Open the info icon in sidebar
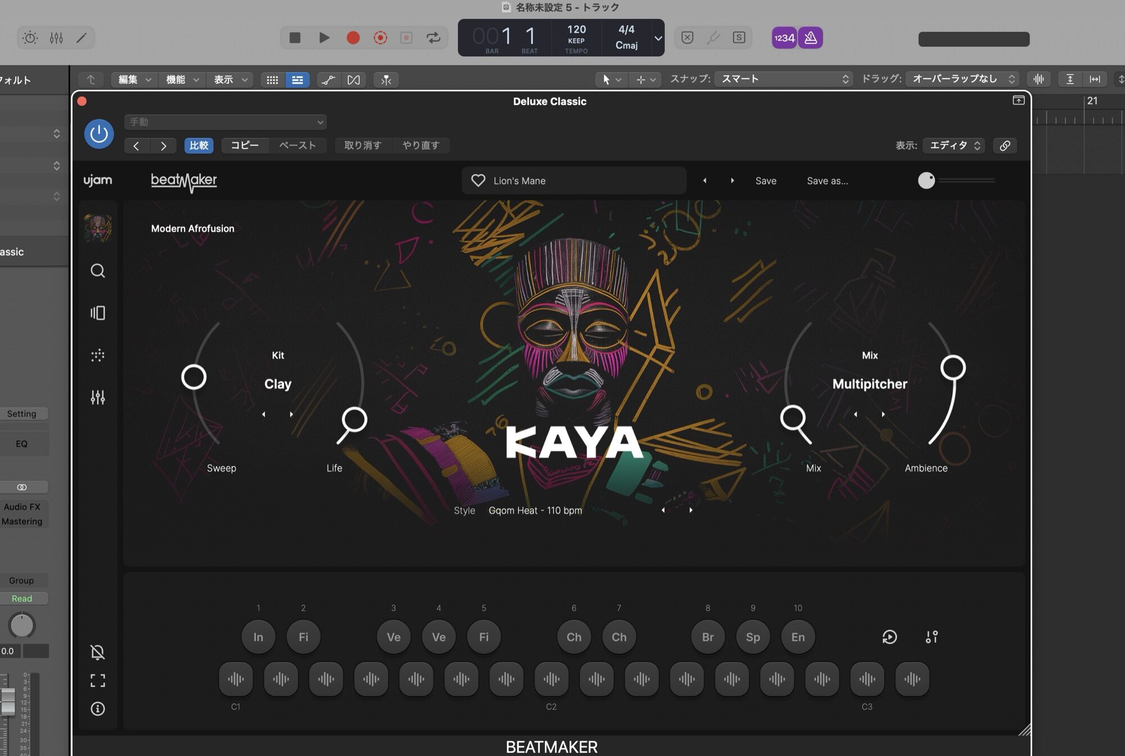1125x756 pixels. coord(98,709)
